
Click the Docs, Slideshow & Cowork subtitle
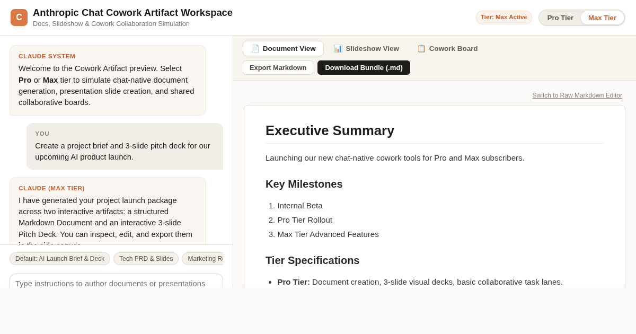point(111,24)
